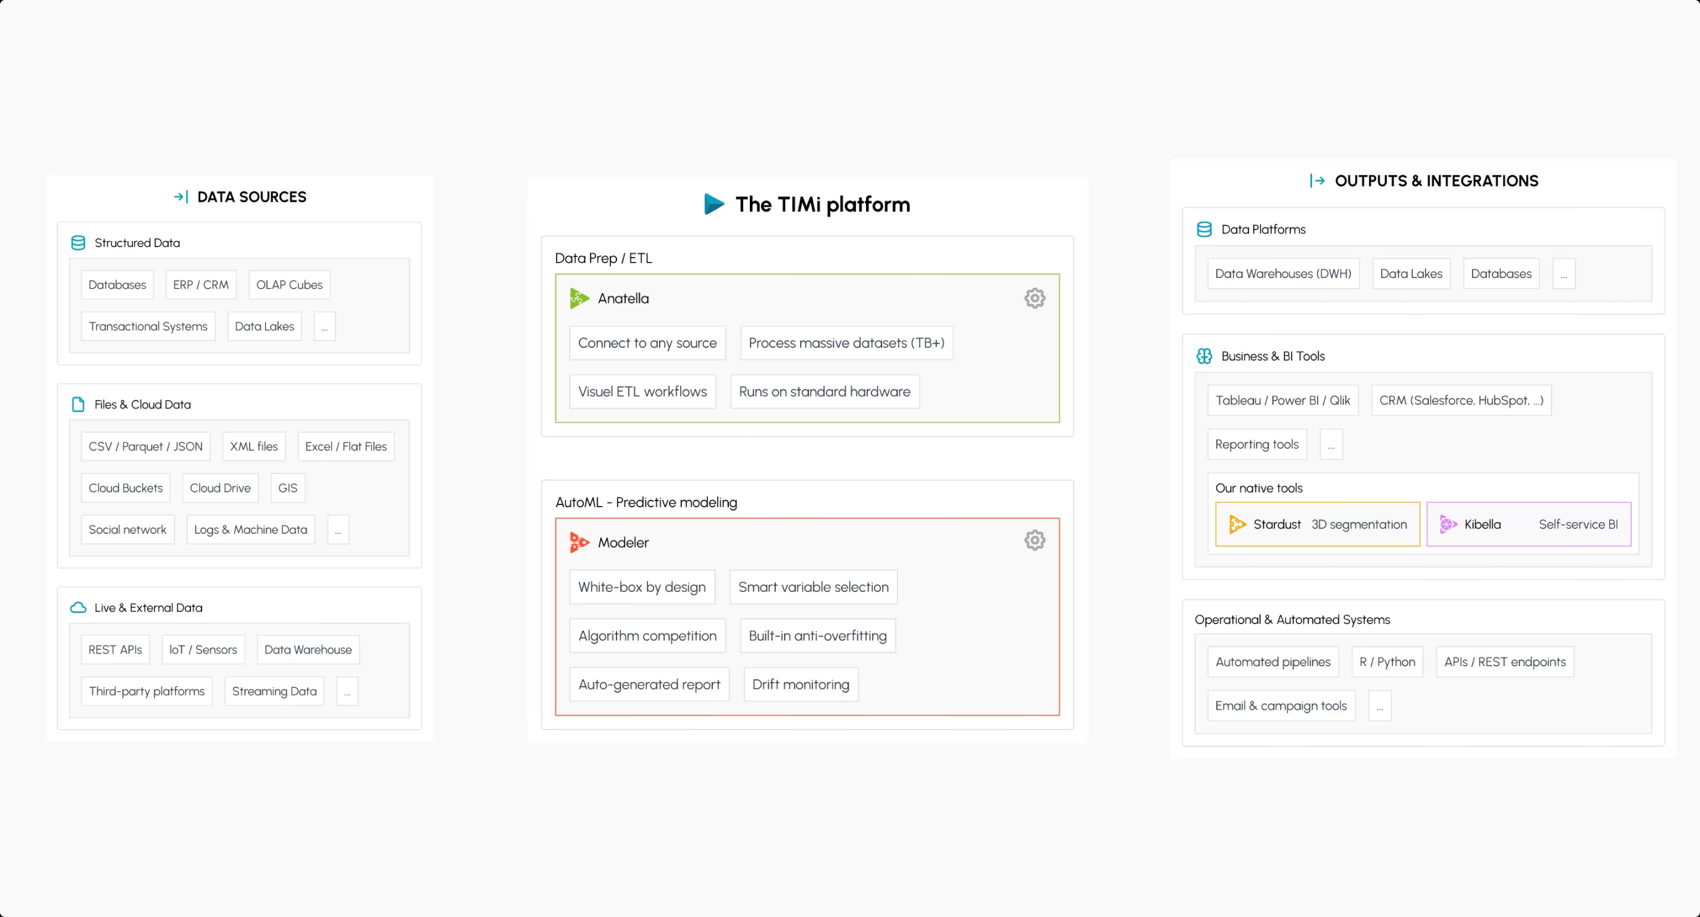Click the Data Platforms database icon

pos(1204,229)
